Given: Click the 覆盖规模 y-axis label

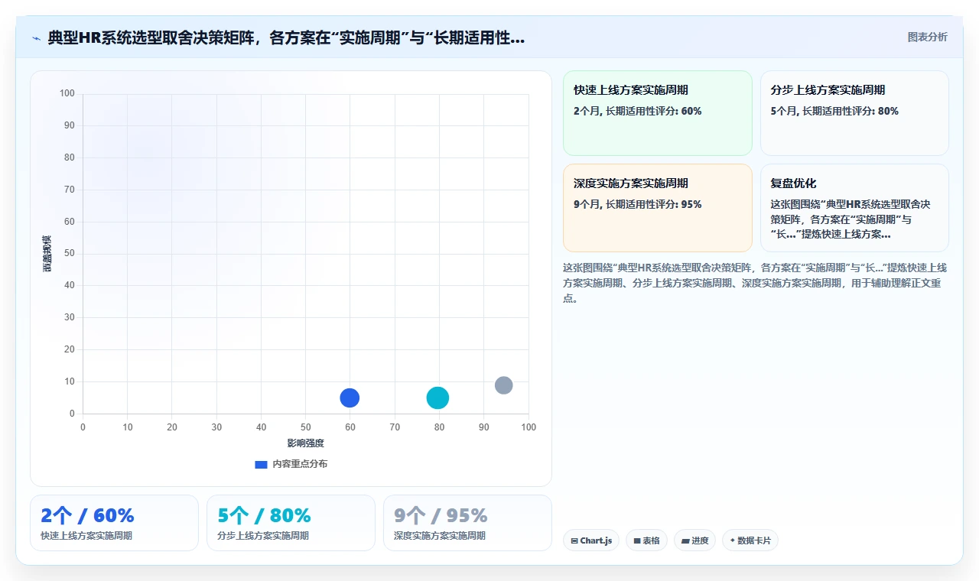Looking at the screenshot, I should (x=47, y=254).
